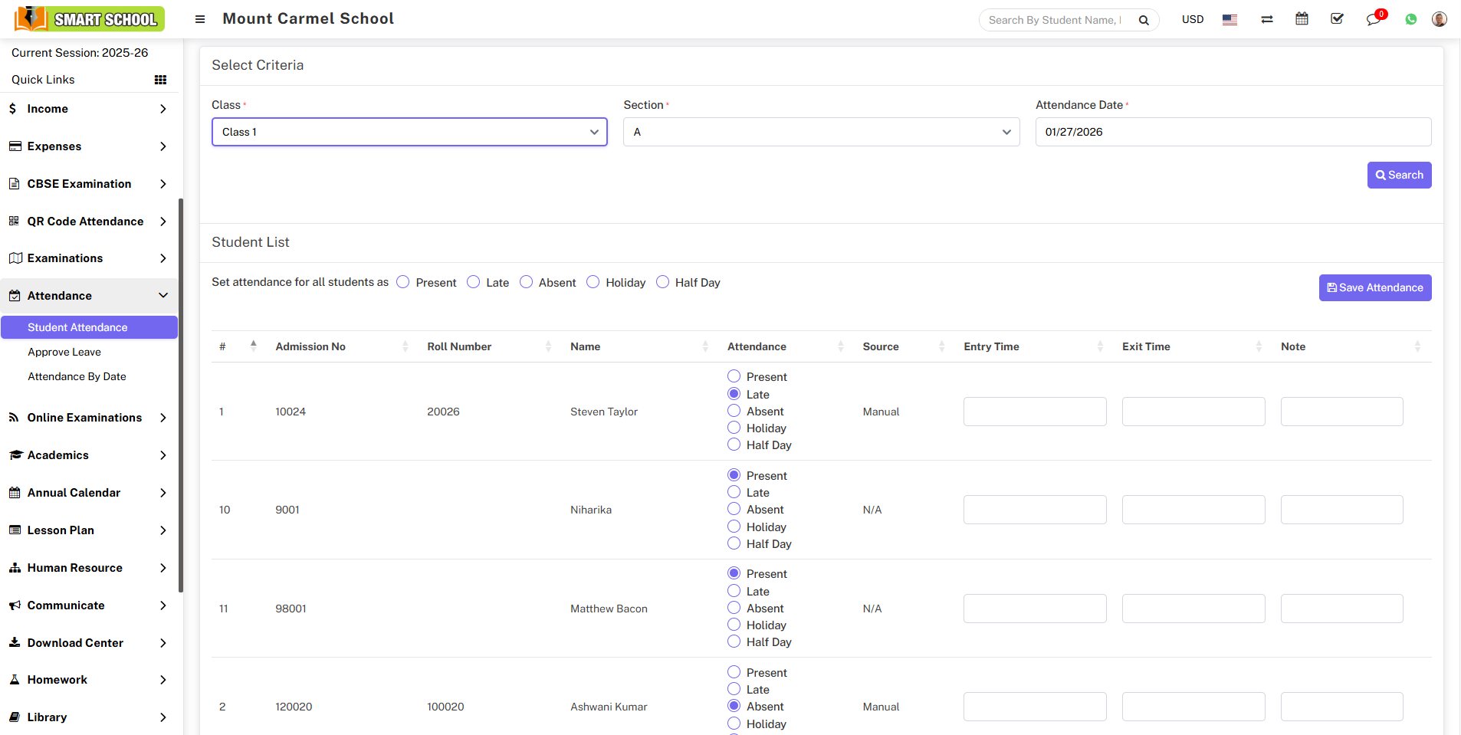Open the Class dropdown
Screen dimensions: 1461x735
409,132
